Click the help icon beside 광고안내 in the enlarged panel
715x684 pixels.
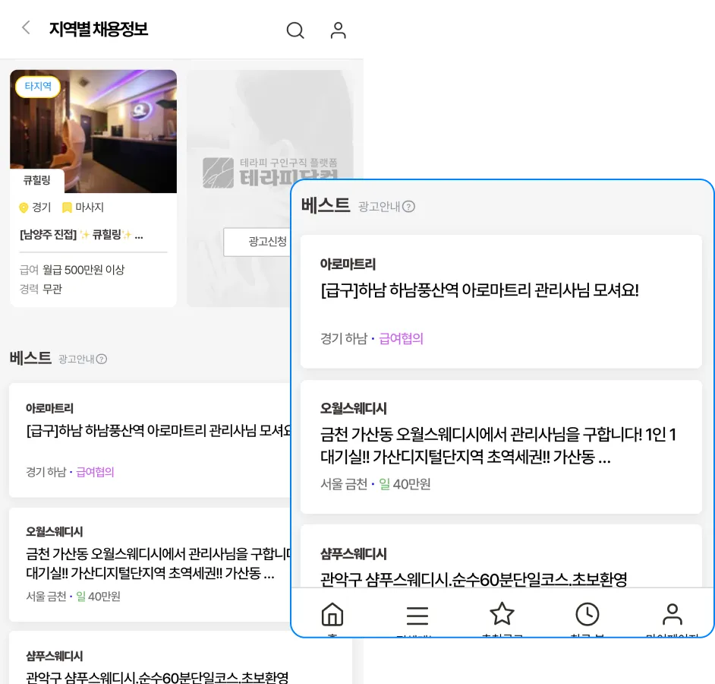[x=408, y=207]
